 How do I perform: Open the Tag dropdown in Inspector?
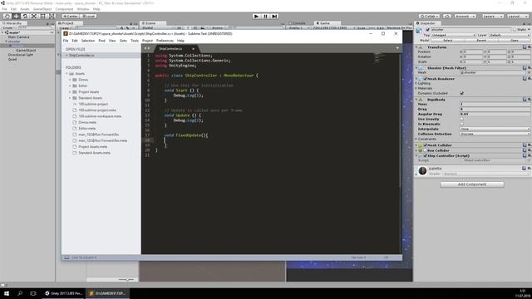click(453, 35)
